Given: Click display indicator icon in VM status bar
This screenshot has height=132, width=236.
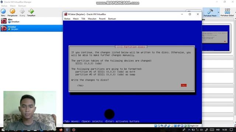Looking at the screenshot, I should (x=176, y=126).
